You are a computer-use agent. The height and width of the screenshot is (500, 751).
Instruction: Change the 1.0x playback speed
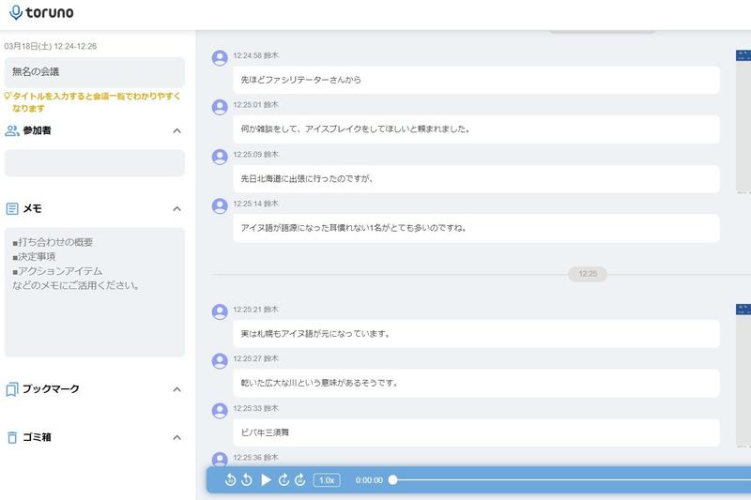point(327,480)
